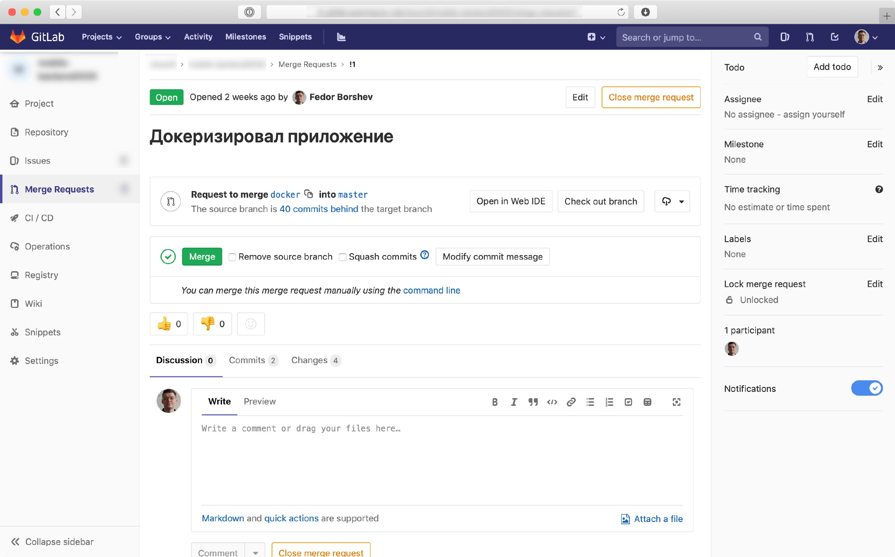Insert a table in comment editor
The height and width of the screenshot is (557, 895).
[x=647, y=402]
